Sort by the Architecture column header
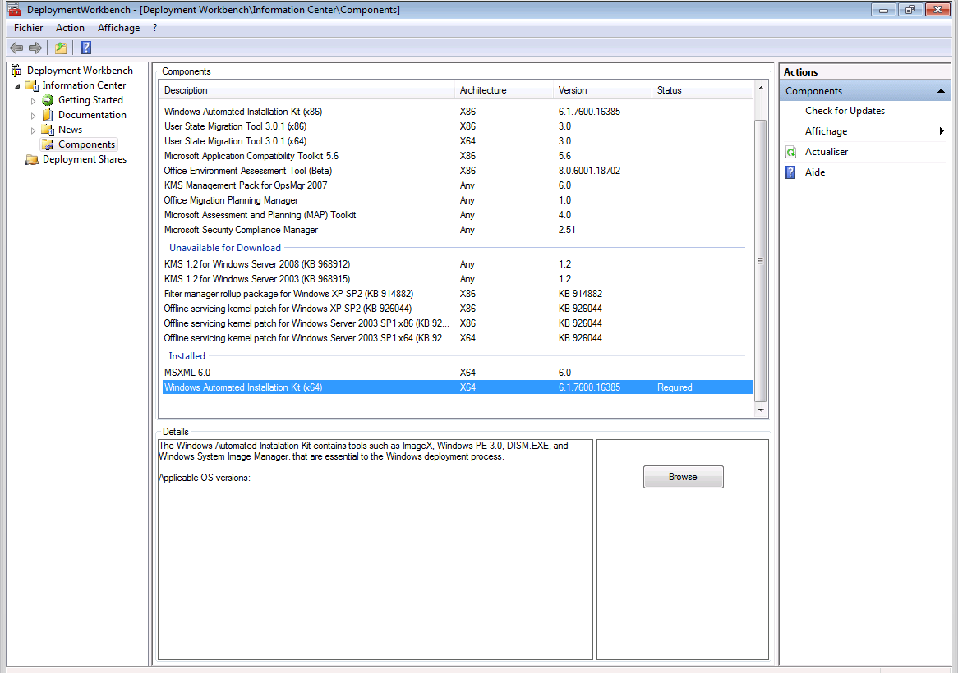 coord(483,90)
